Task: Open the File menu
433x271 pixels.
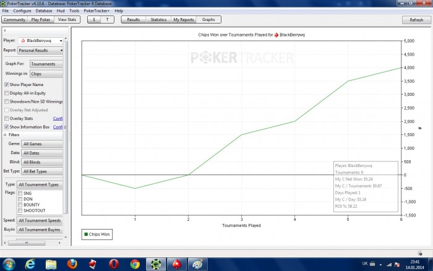Action: click(5, 11)
